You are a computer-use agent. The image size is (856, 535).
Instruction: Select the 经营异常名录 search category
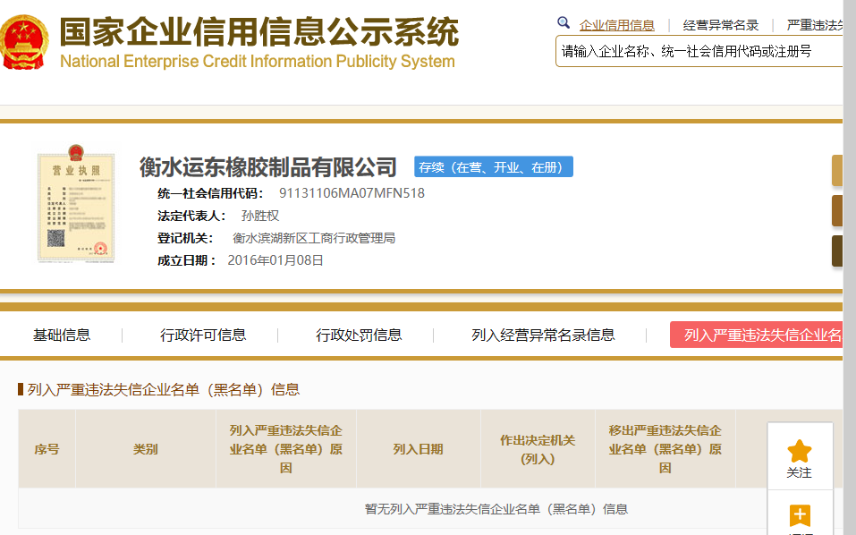721,25
